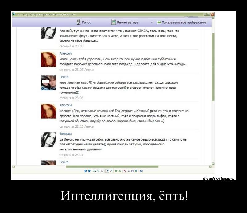This screenshot has width=247, height=213.
Task: Click caption text Интеллигенция, ёпть!
Action: coord(124,195)
